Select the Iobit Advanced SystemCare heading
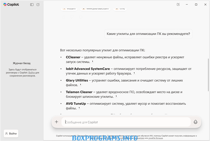The image size is (210, 141). tap(88, 69)
